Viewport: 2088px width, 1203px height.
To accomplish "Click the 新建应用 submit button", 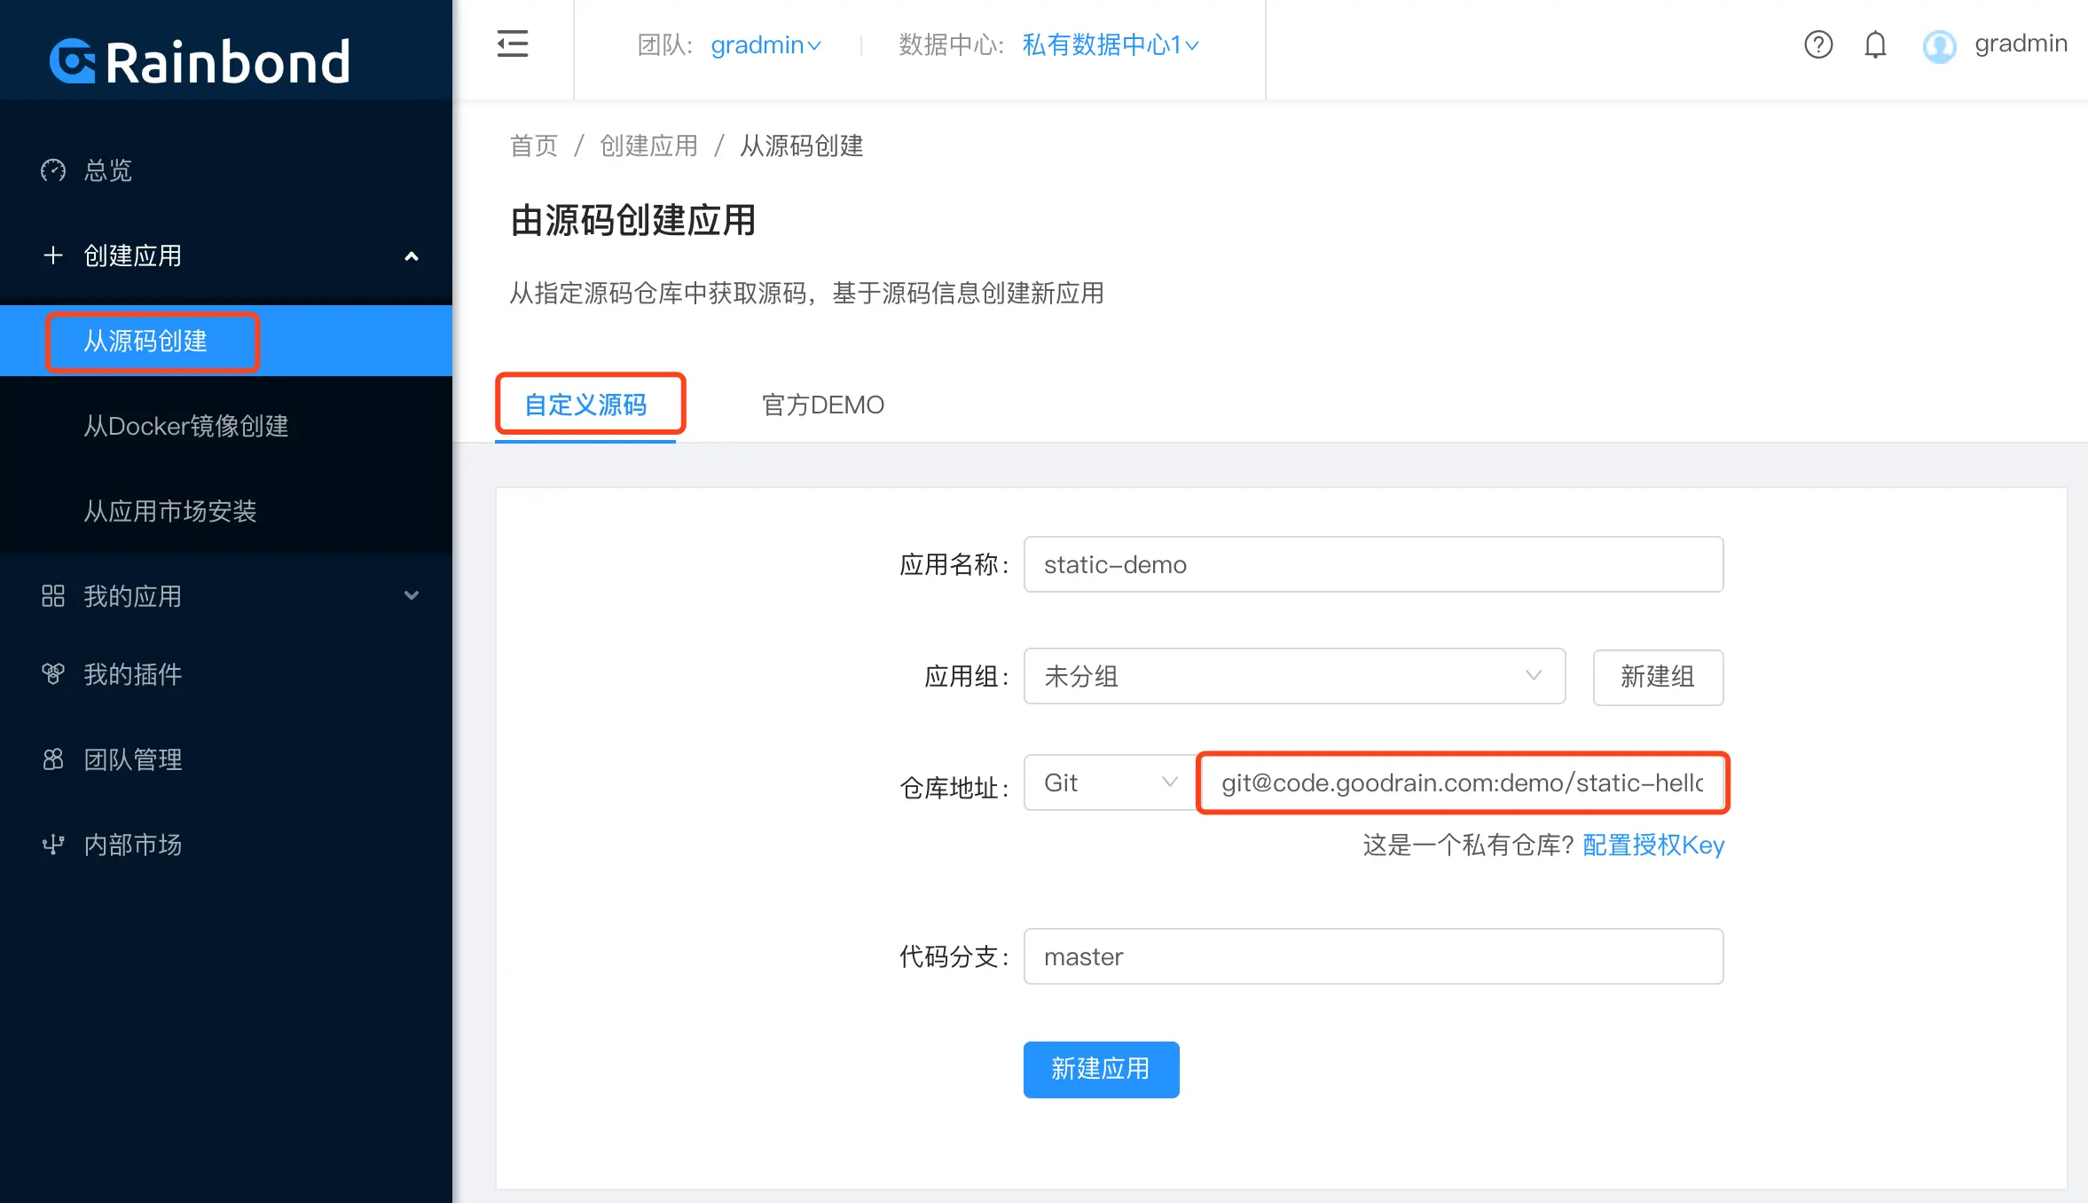I will (x=1101, y=1069).
